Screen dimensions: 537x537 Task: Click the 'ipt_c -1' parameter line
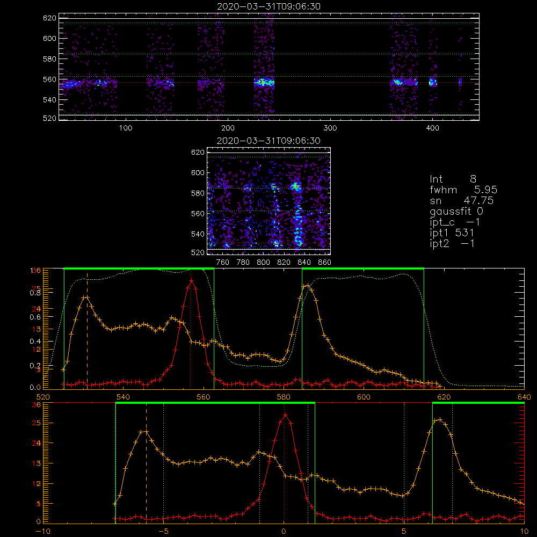(x=455, y=222)
